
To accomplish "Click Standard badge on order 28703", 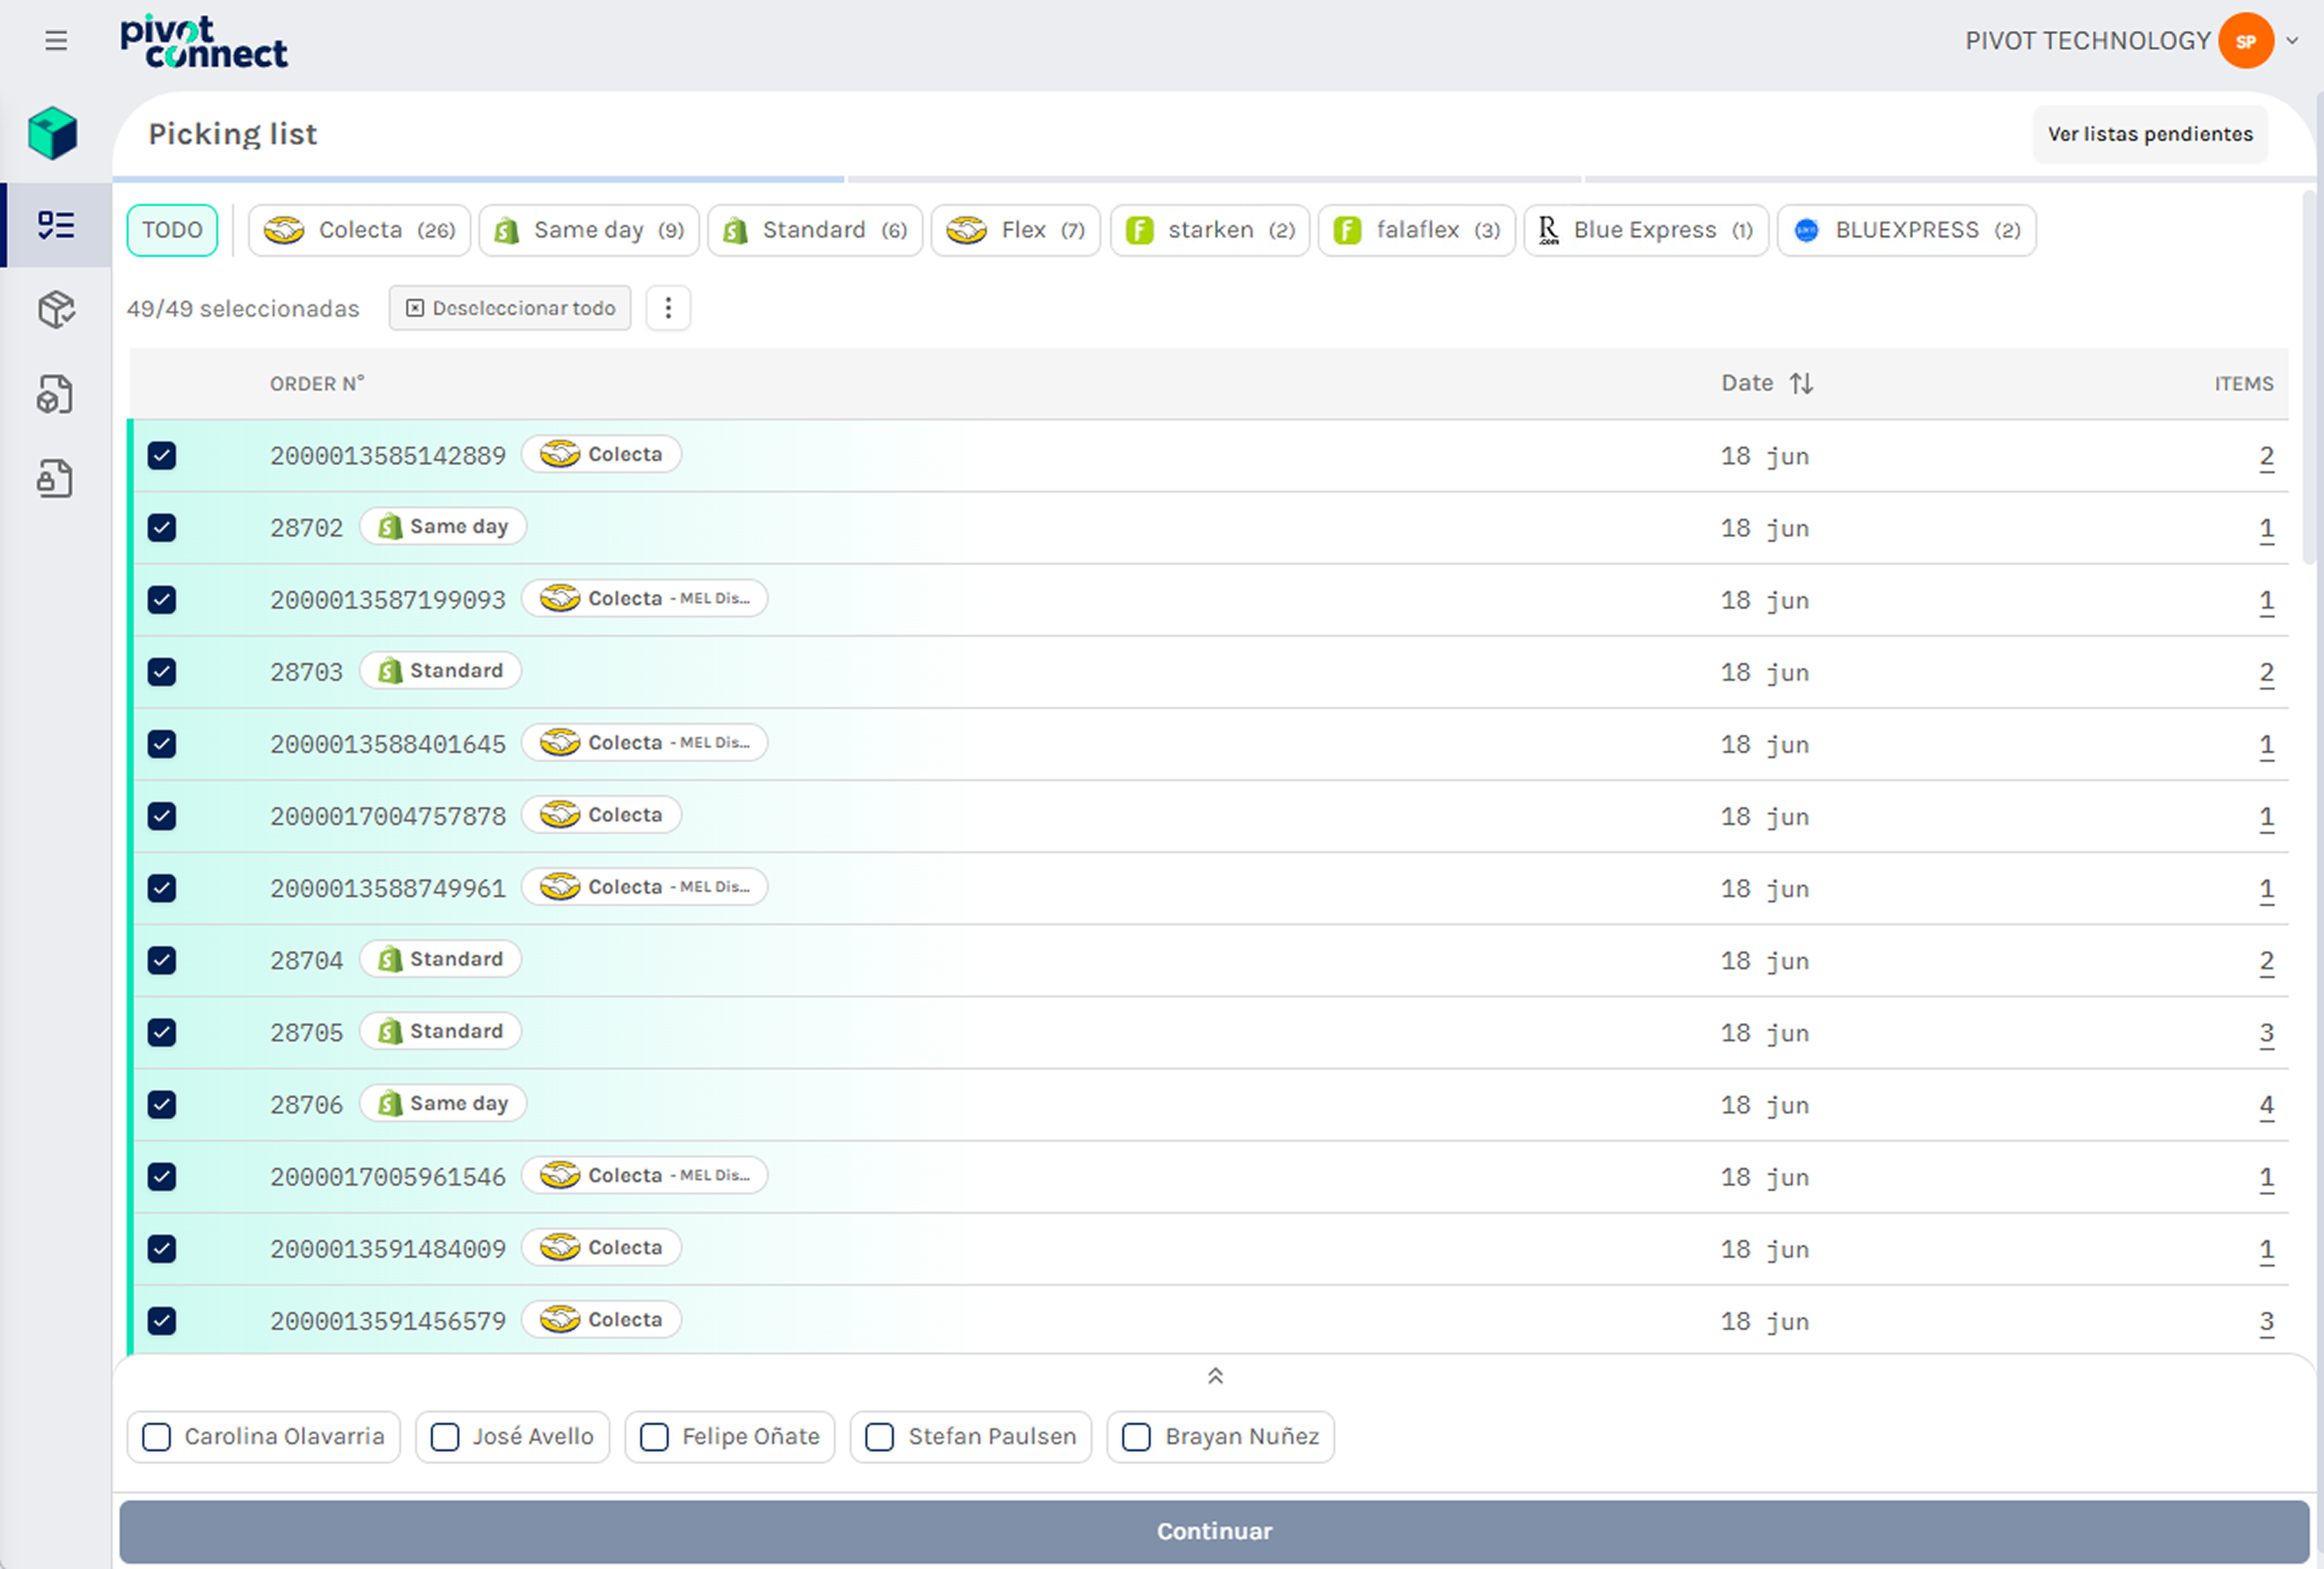I will coord(440,670).
